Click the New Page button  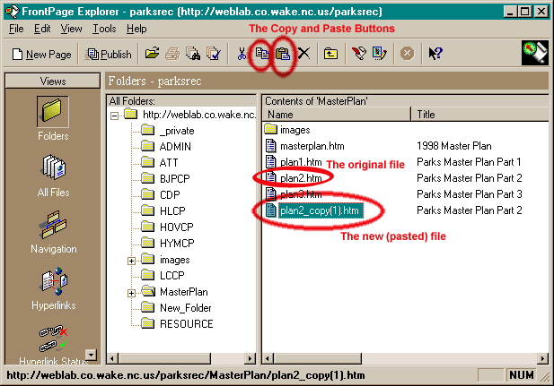pyautogui.click(x=42, y=54)
